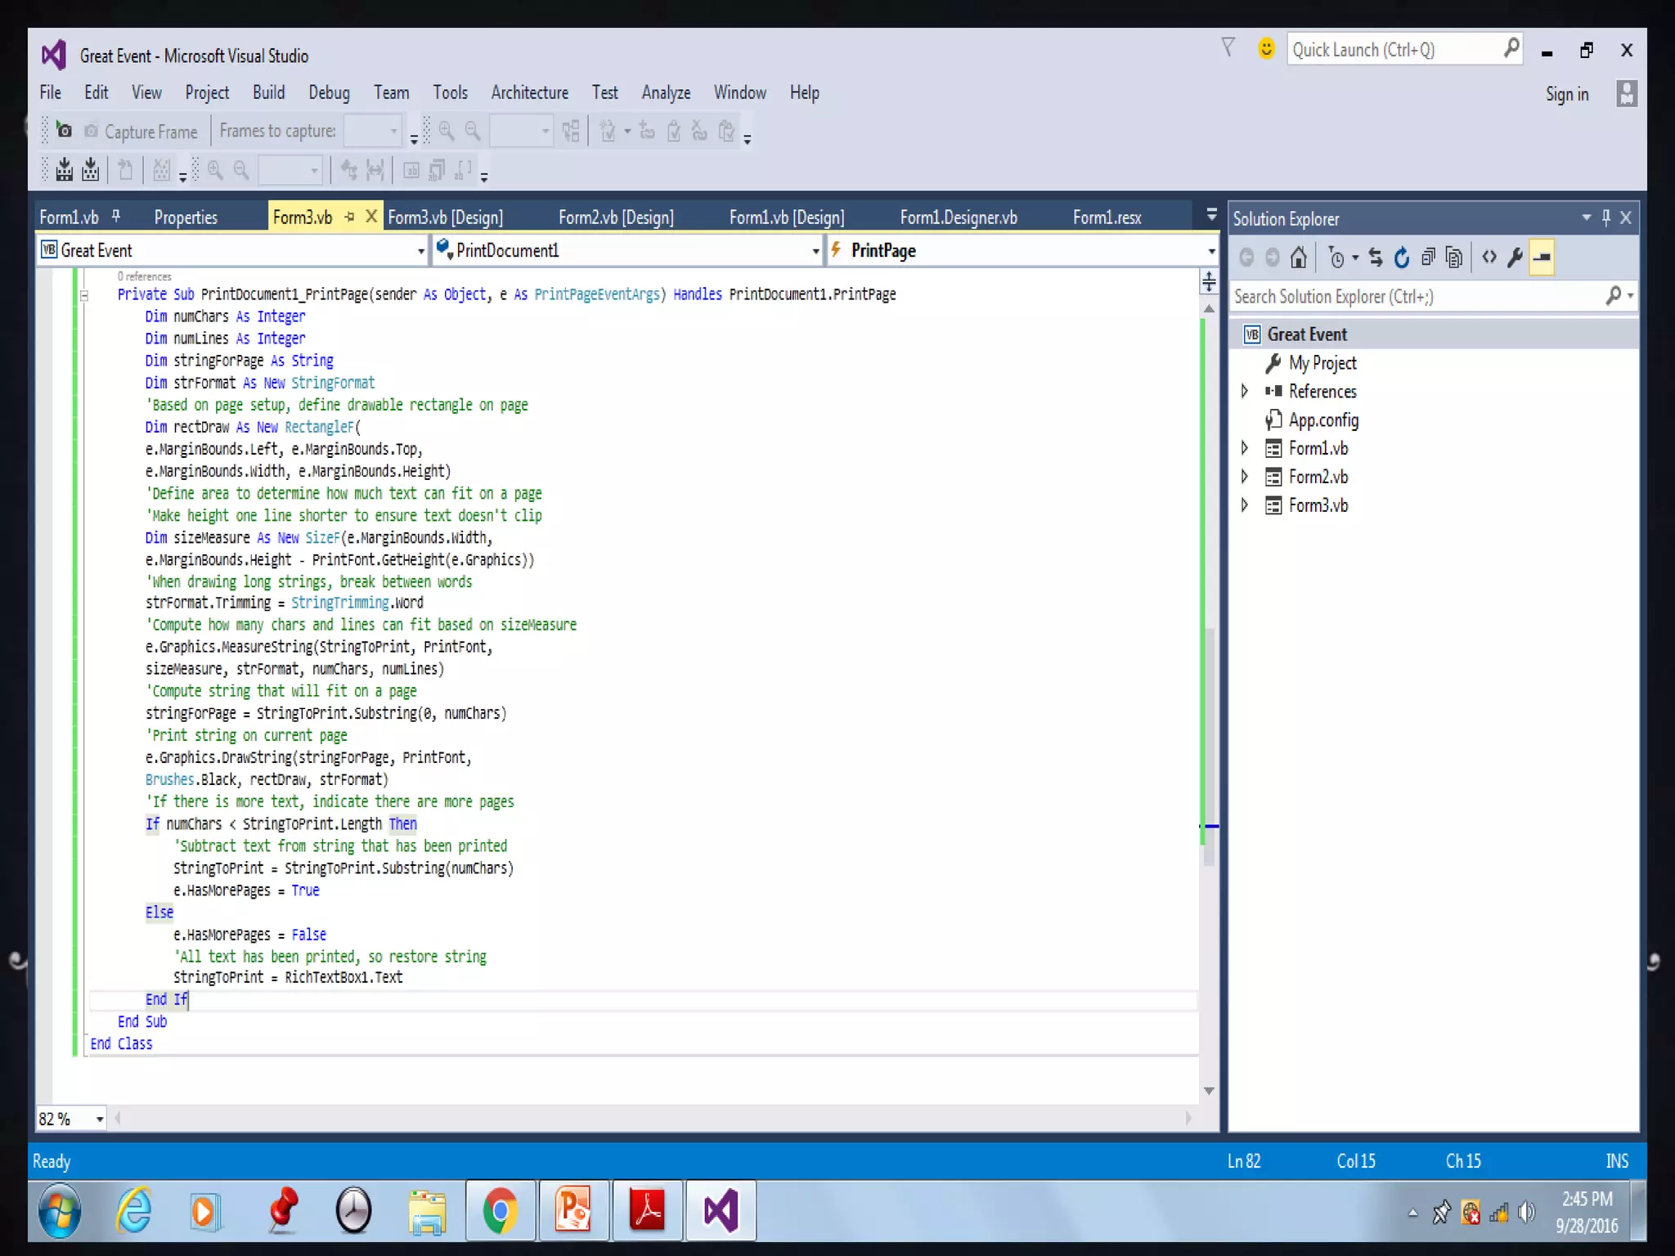The height and width of the screenshot is (1256, 1675).
Task: Select My Project in Solution Explorer
Action: [x=1322, y=363]
